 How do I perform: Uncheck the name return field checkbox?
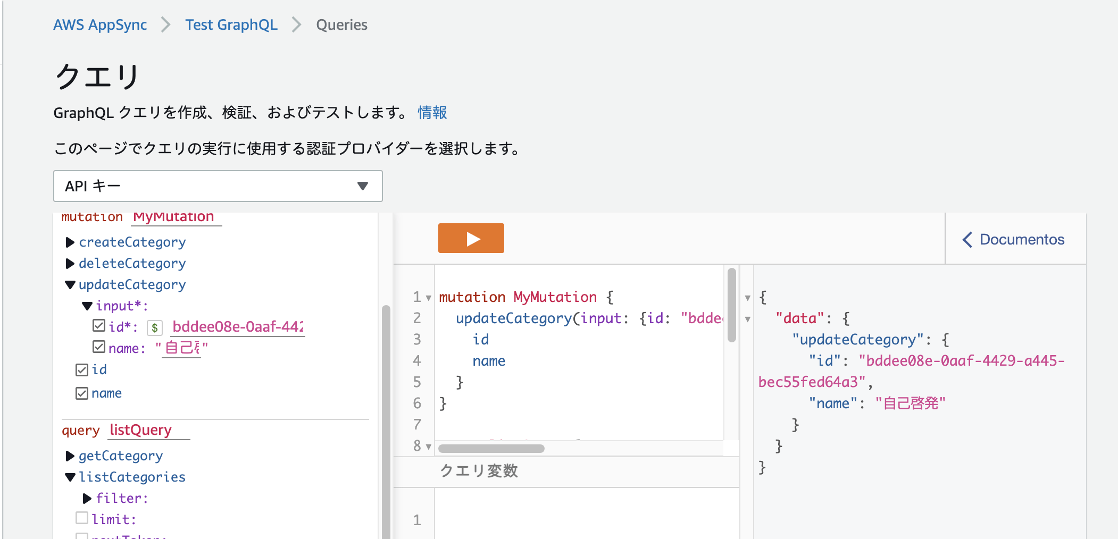click(x=82, y=393)
